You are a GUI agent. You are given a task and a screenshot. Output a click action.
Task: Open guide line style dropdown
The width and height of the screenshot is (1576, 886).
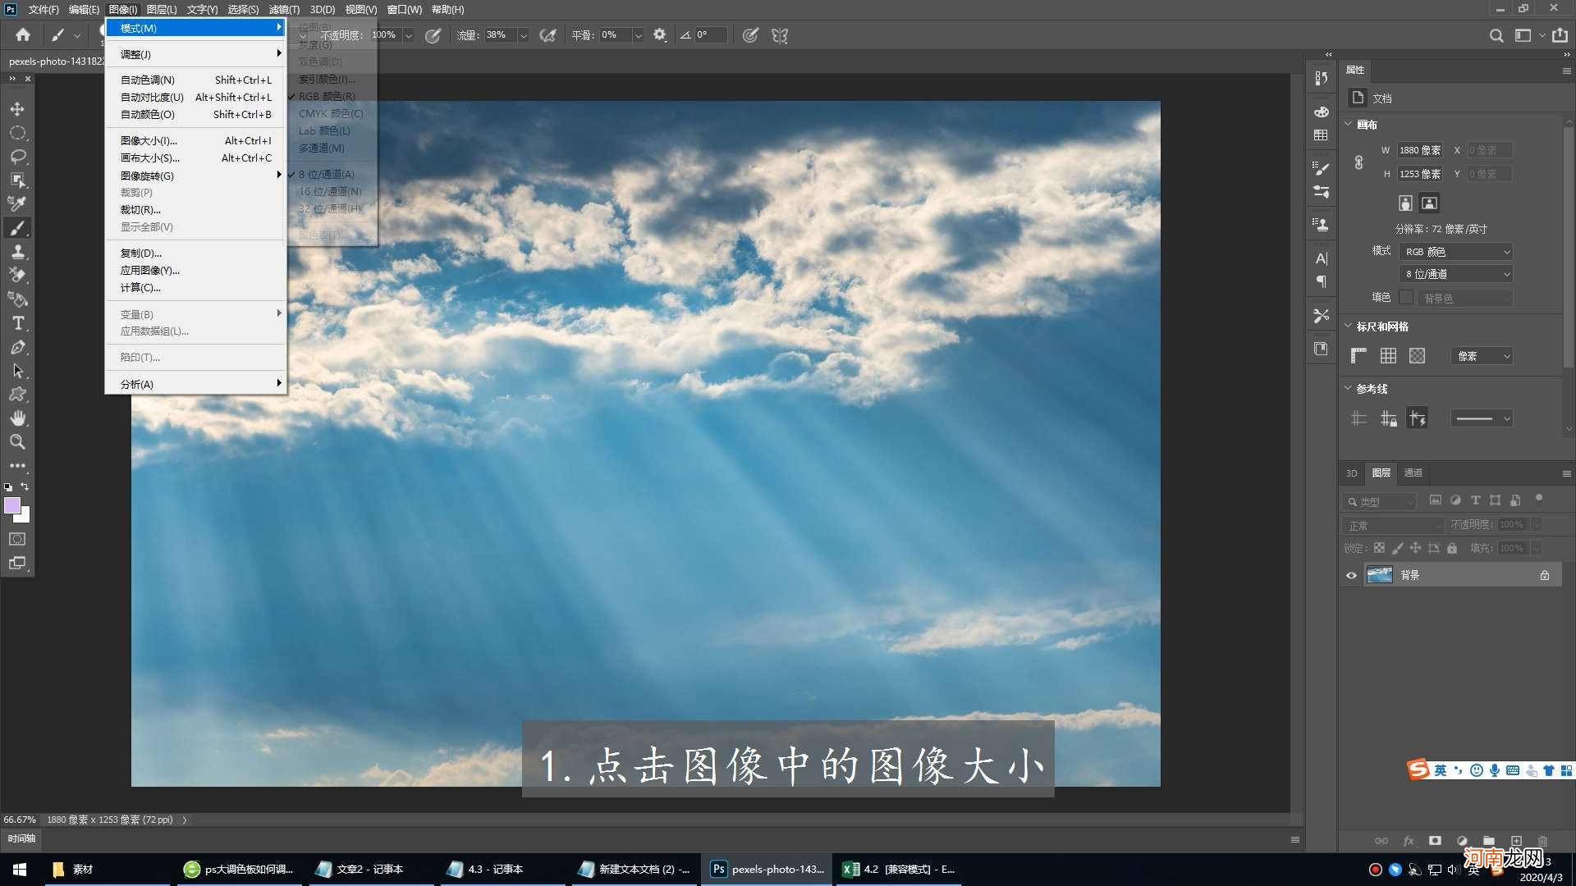pos(1482,418)
